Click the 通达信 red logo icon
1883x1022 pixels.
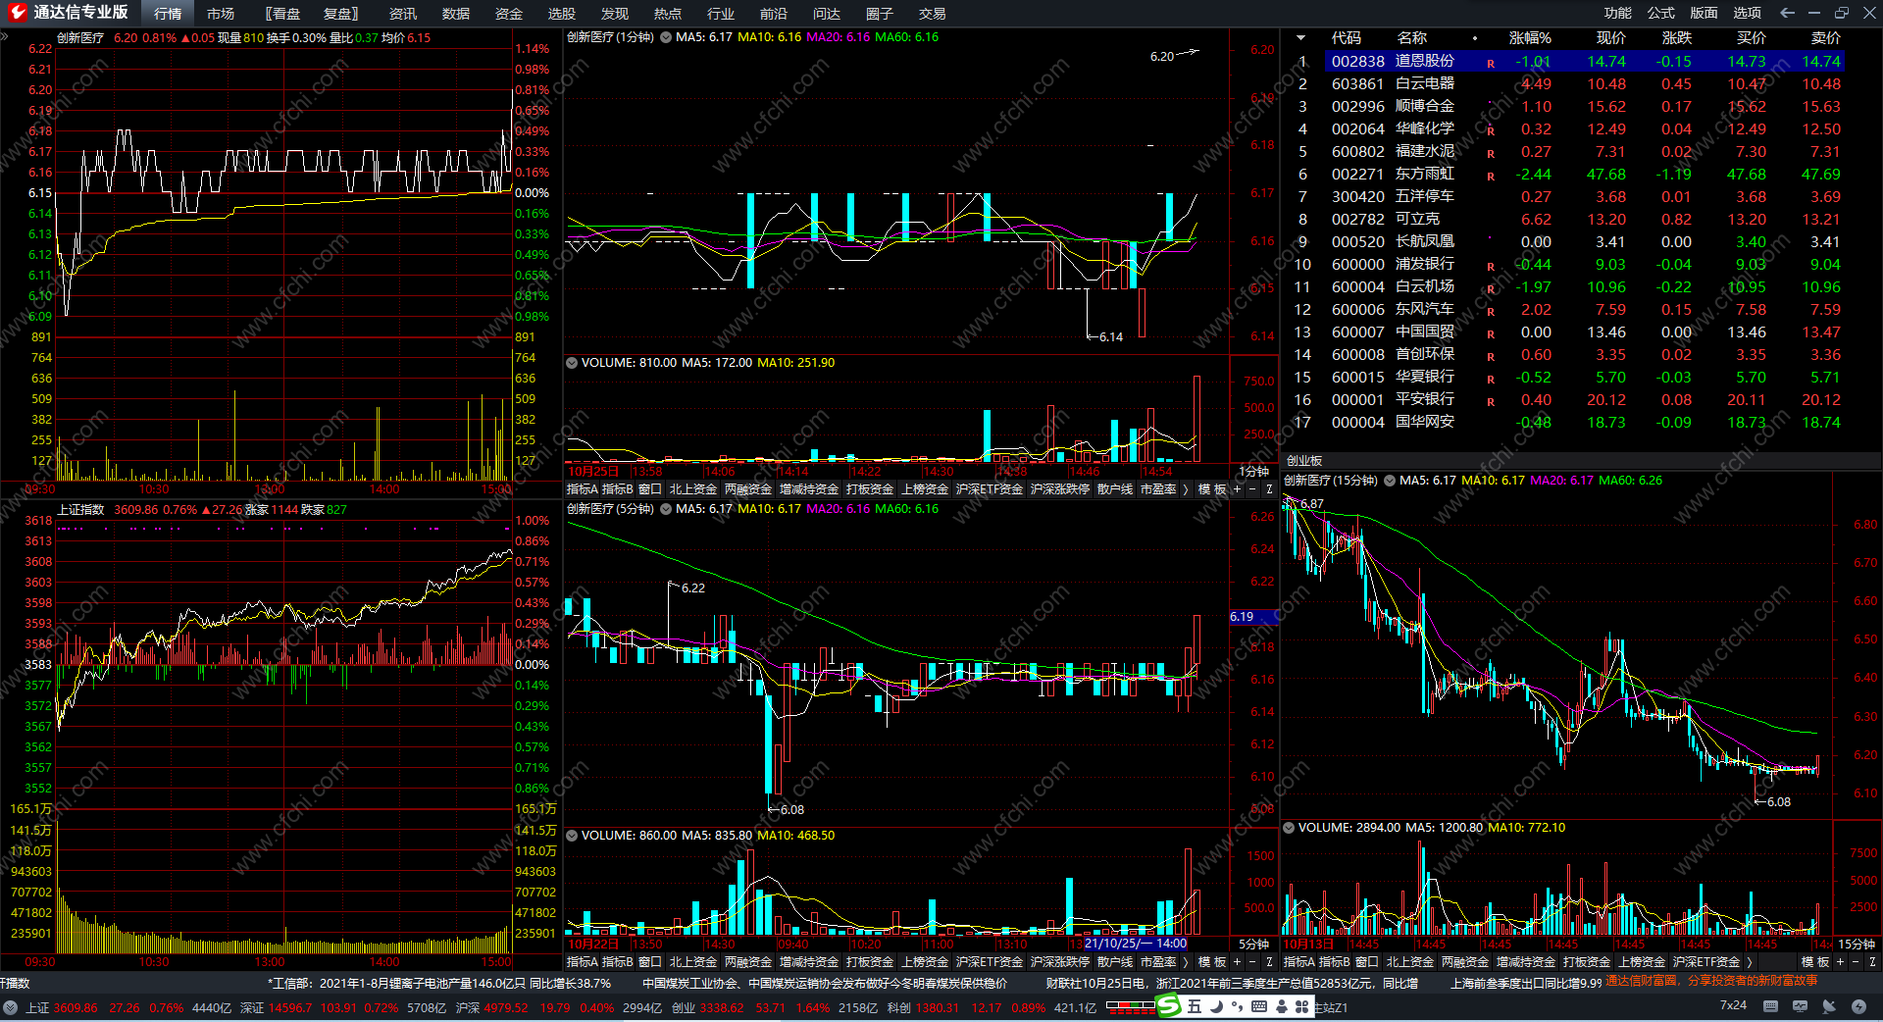pos(17,12)
